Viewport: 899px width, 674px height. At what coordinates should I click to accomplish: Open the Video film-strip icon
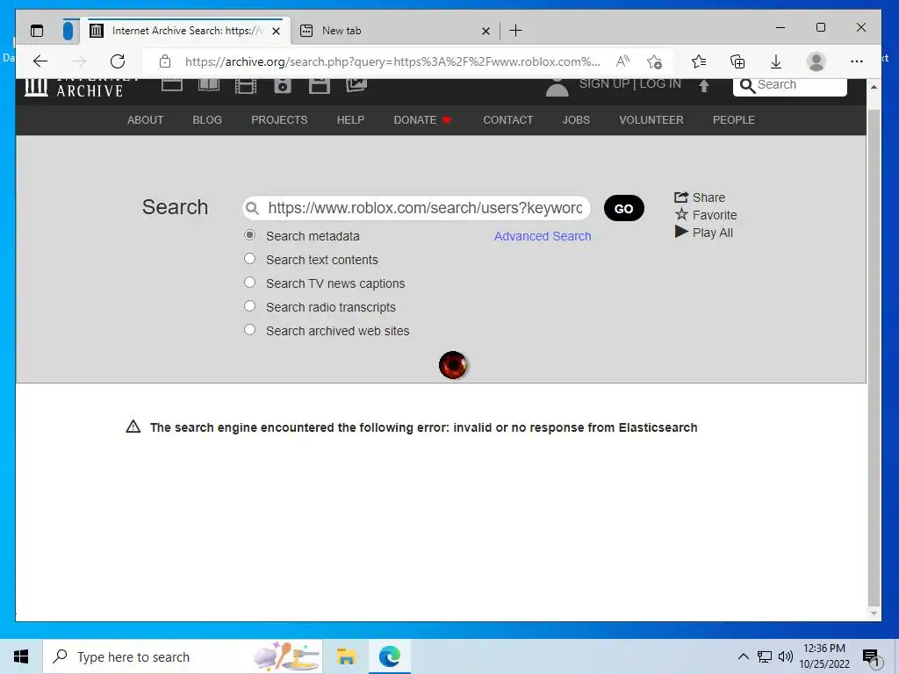(x=246, y=85)
